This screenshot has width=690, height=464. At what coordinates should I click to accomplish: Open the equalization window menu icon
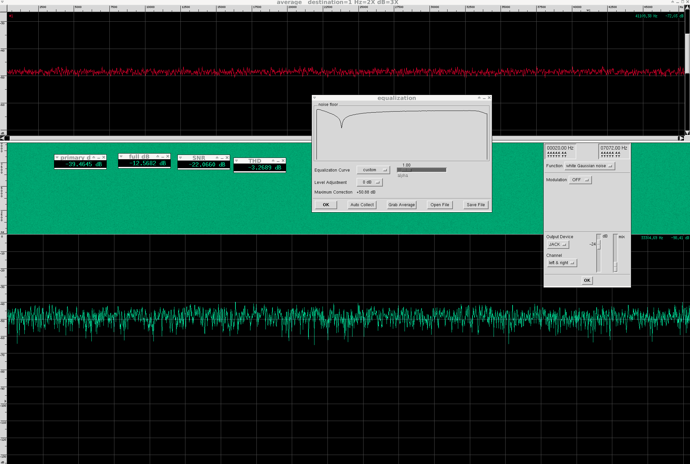pos(314,98)
